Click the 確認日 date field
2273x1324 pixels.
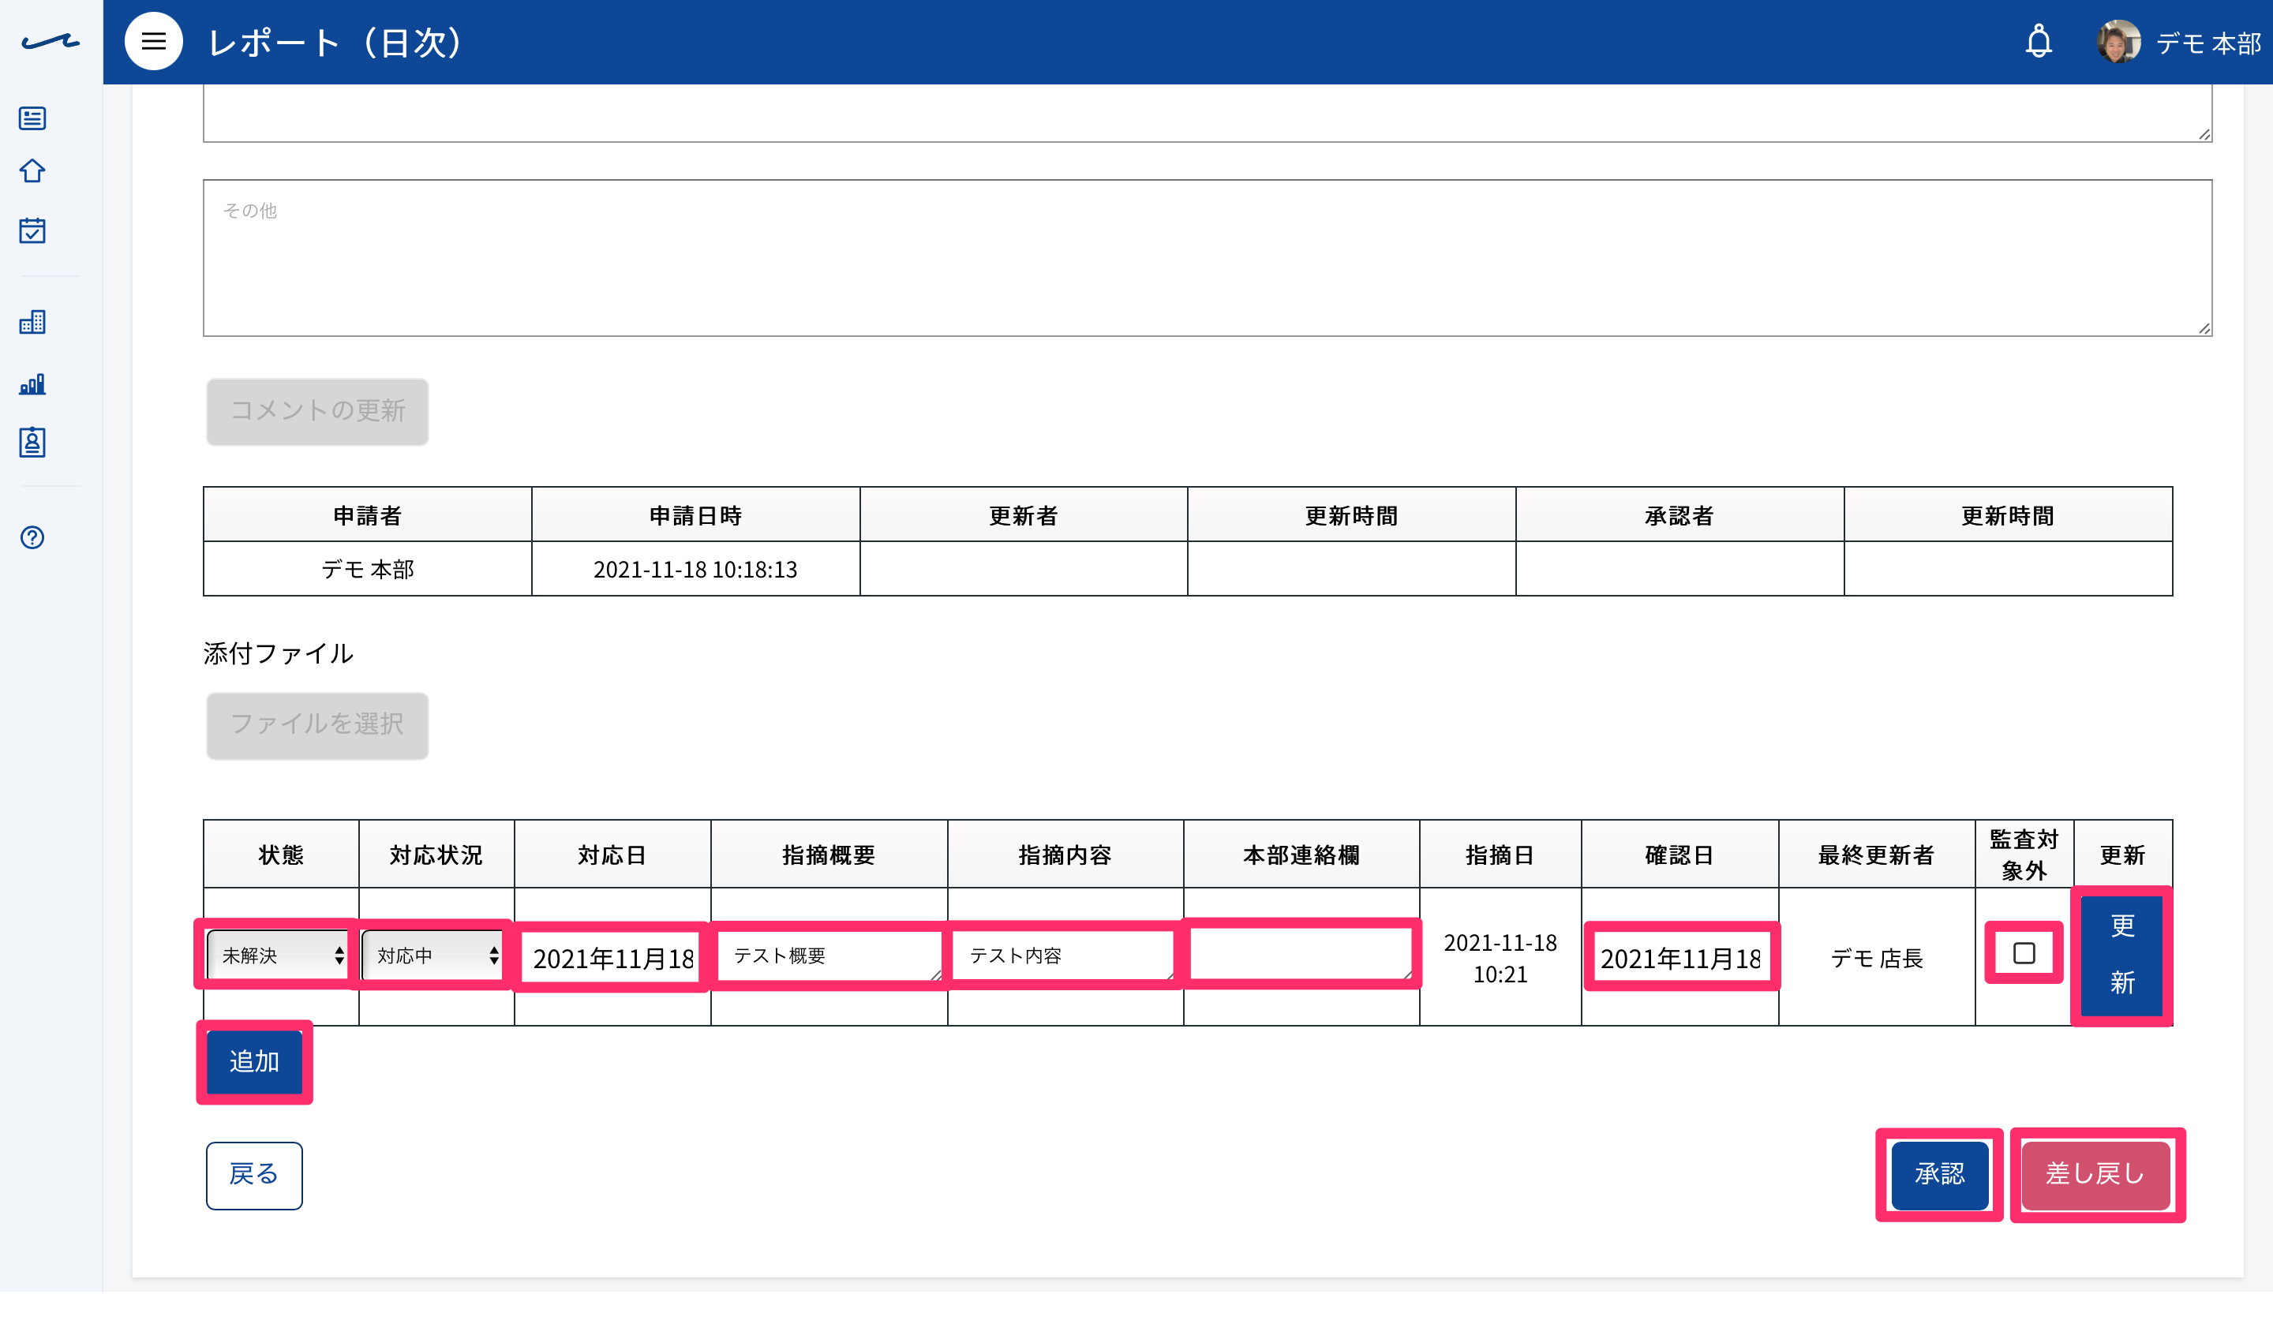pyautogui.click(x=1680, y=958)
